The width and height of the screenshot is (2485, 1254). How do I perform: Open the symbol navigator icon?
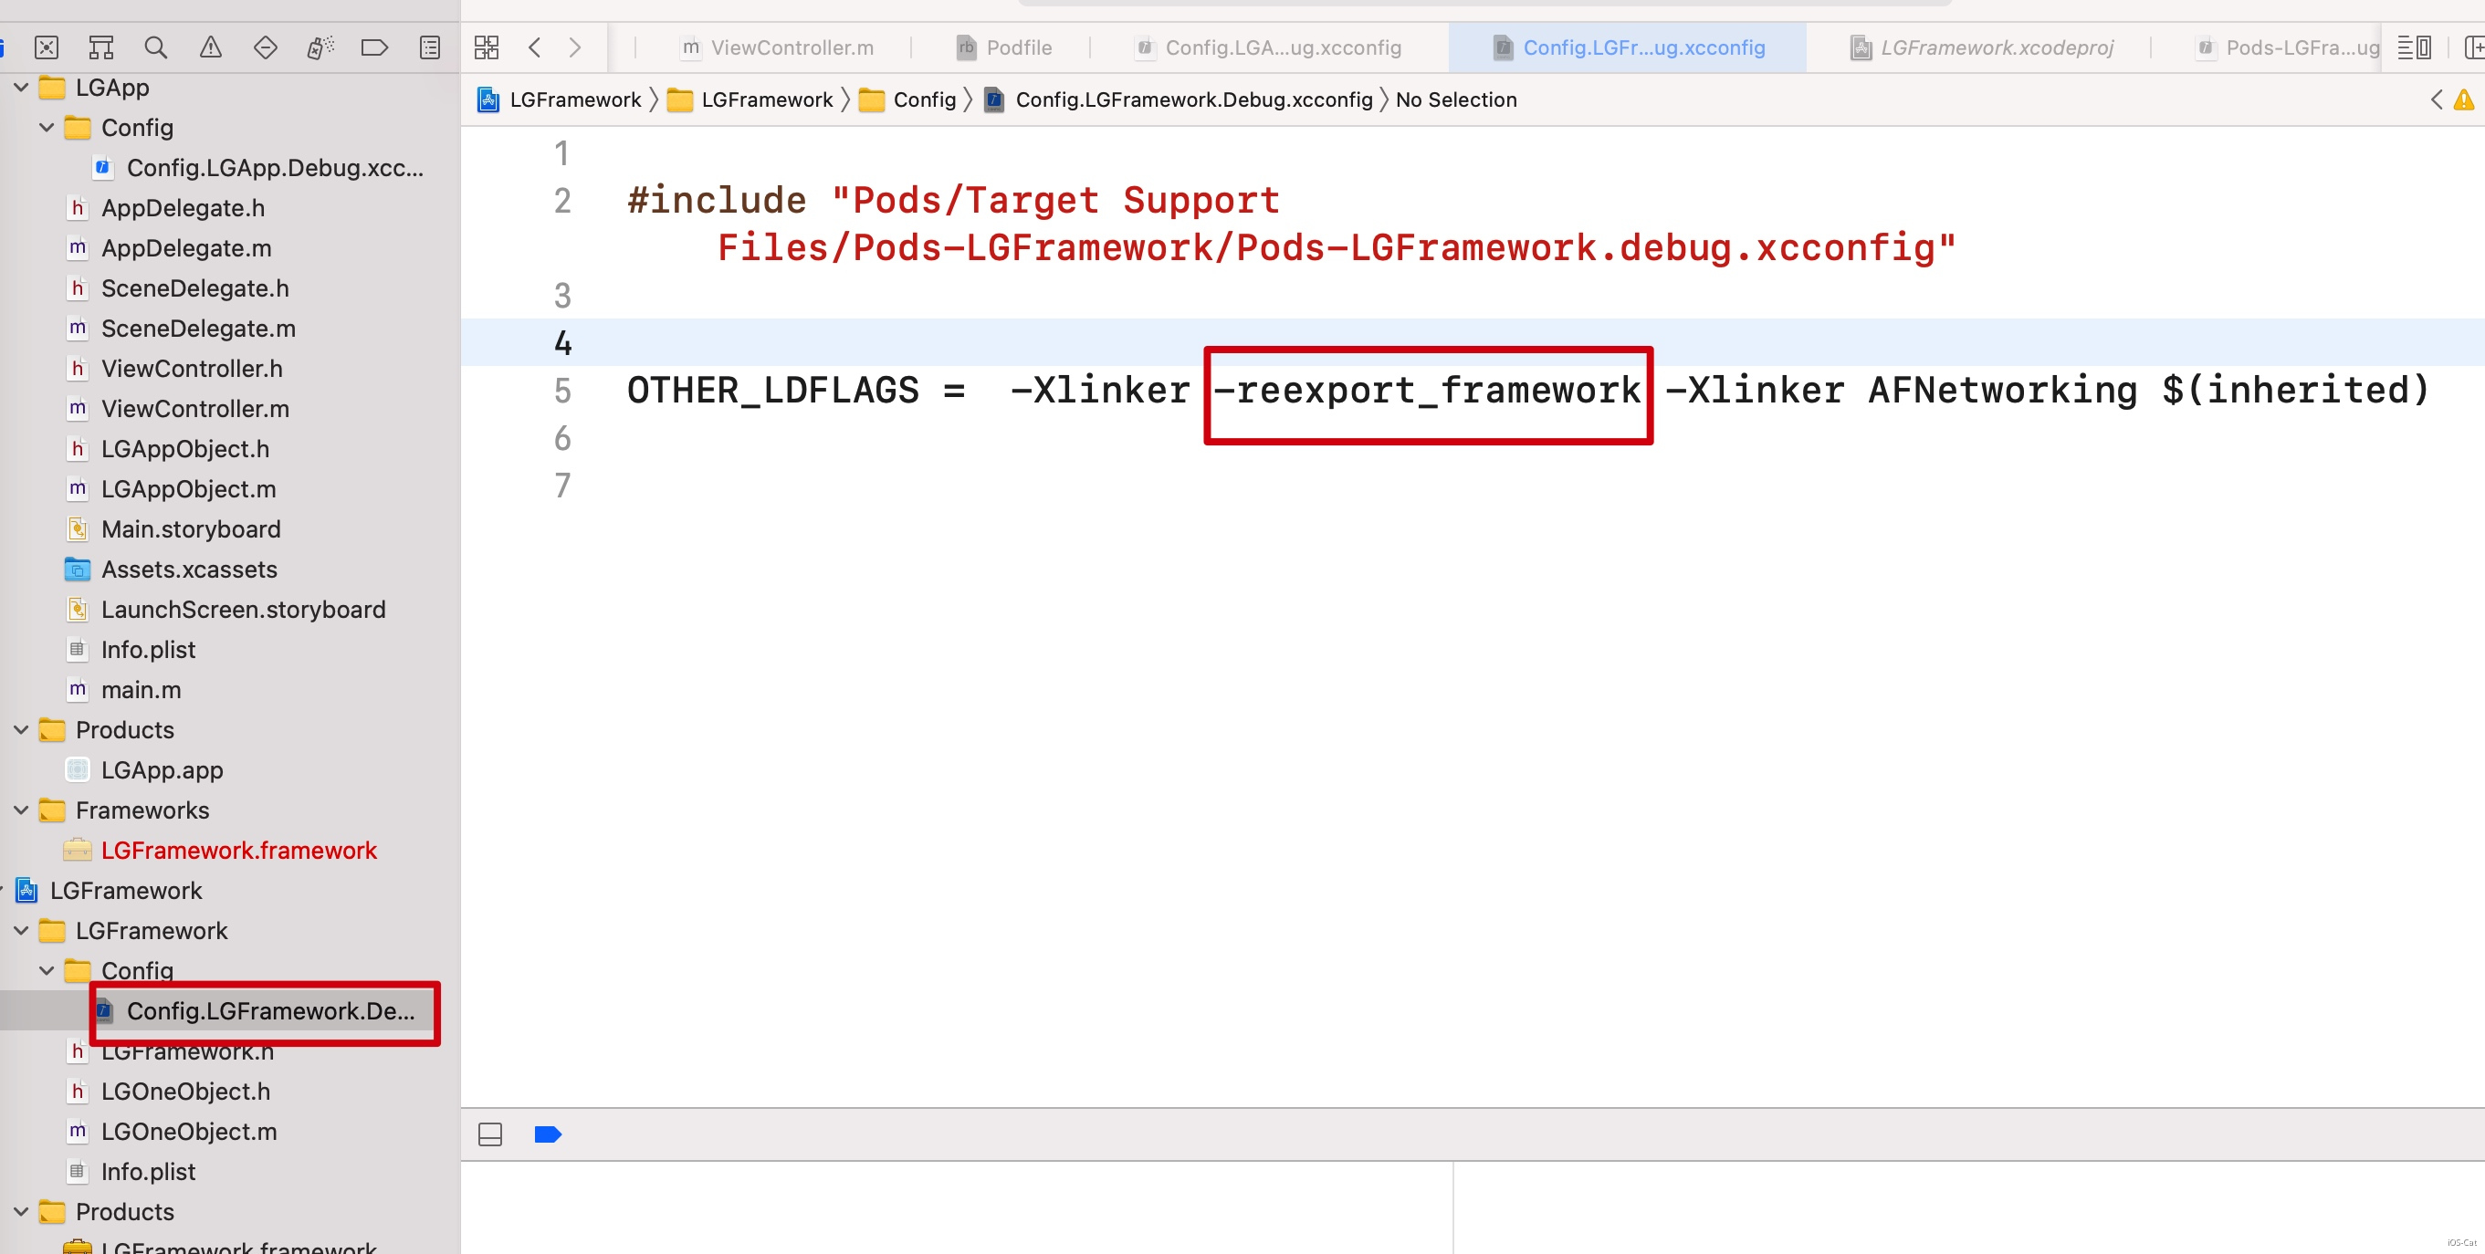[100, 47]
